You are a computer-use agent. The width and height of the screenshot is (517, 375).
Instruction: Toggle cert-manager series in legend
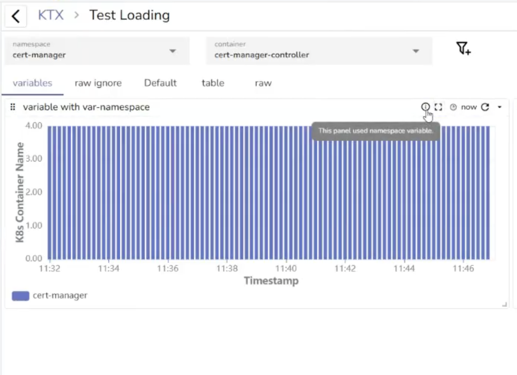click(50, 296)
